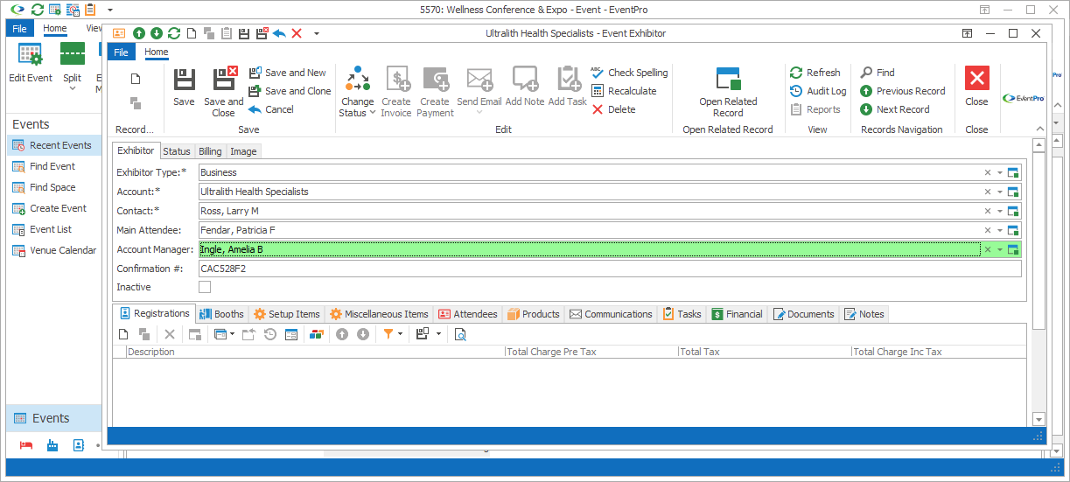Screen dimensions: 1070x482
Task: Click the Save ribbon button
Action: [184, 87]
